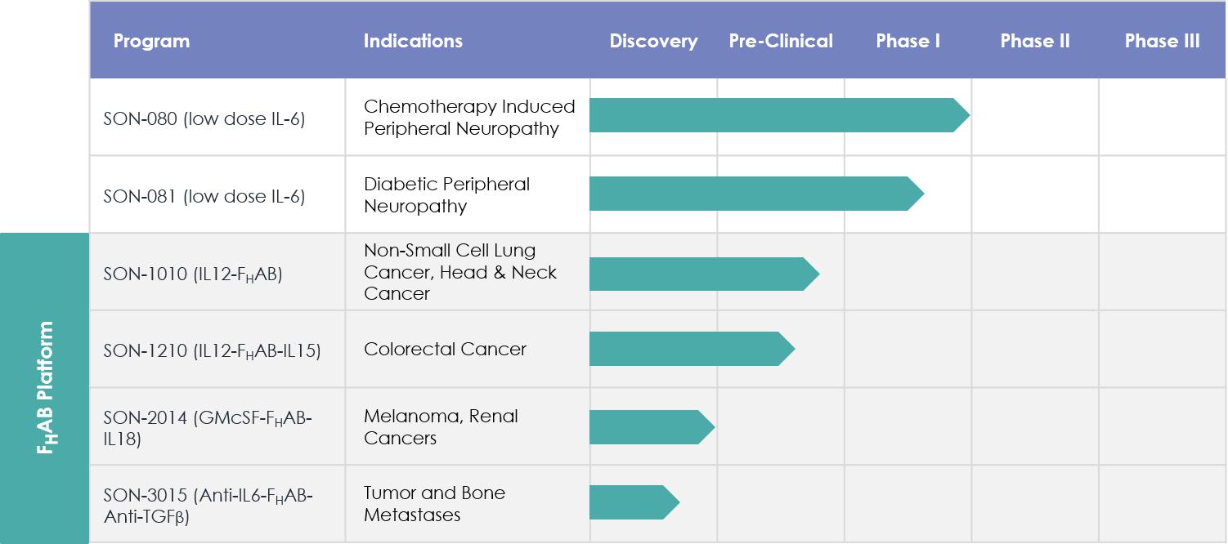This screenshot has height=544, width=1228.
Task: Select the Melanoma, Renal Cancers indication
Action: (x=441, y=427)
